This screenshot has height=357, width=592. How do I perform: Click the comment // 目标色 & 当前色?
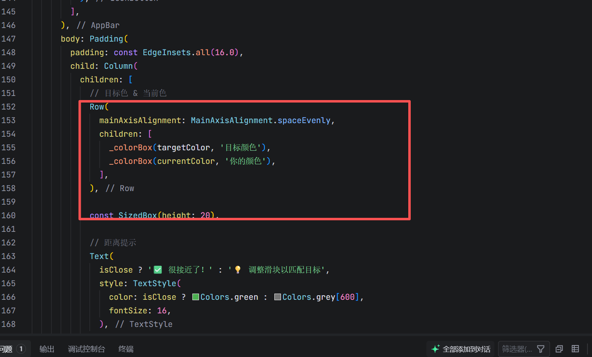(128, 93)
